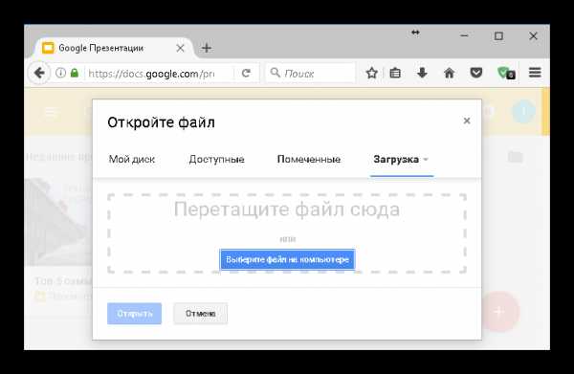574x374 pixels.
Task: Click the account avatar behind the dialog
Action: click(x=523, y=111)
